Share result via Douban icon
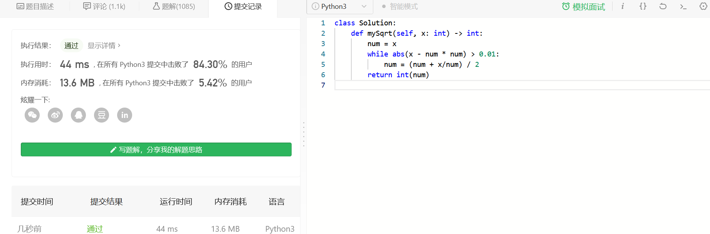Viewport: 710px width, 234px height. coord(102,115)
